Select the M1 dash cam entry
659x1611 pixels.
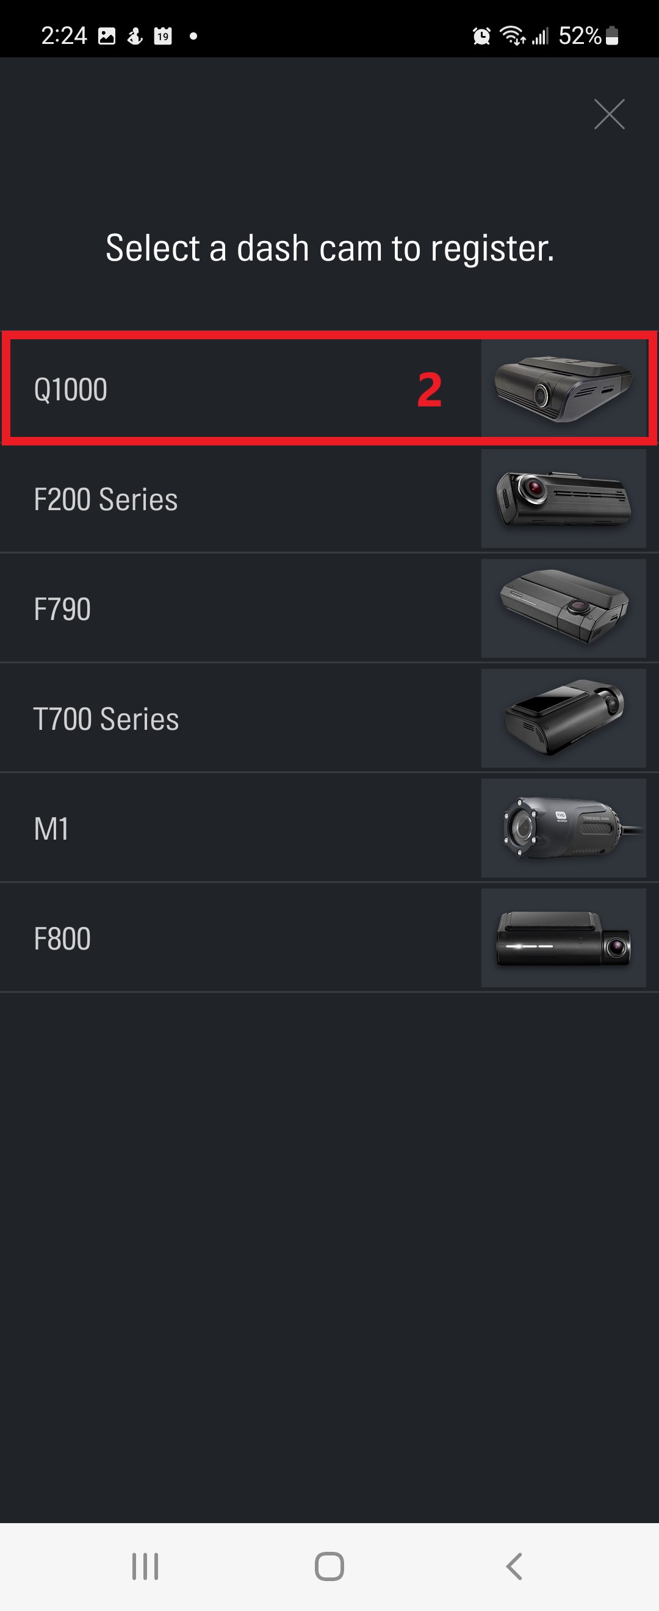329,828
